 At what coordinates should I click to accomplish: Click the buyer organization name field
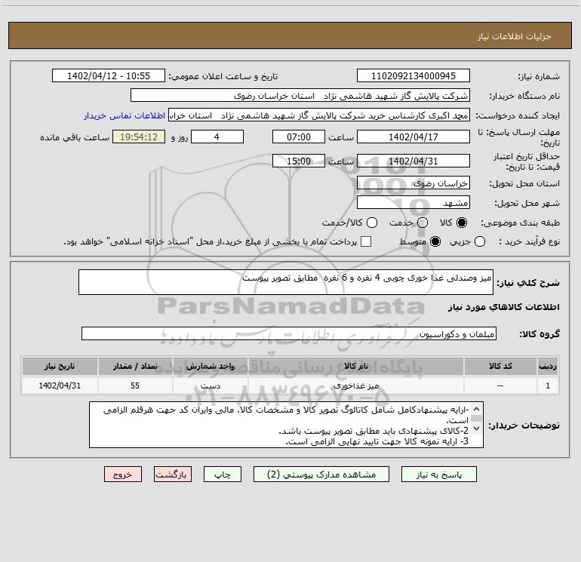[300, 96]
